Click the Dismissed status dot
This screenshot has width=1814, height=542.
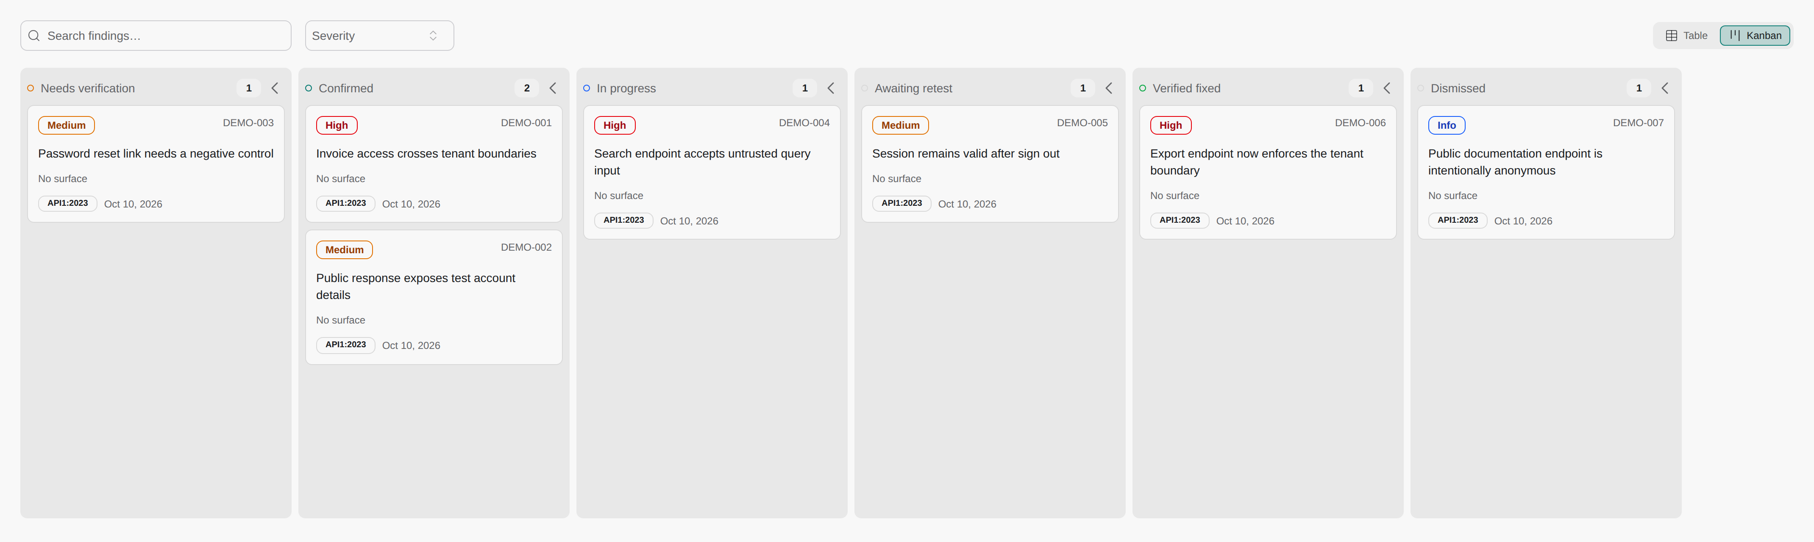pos(1420,88)
